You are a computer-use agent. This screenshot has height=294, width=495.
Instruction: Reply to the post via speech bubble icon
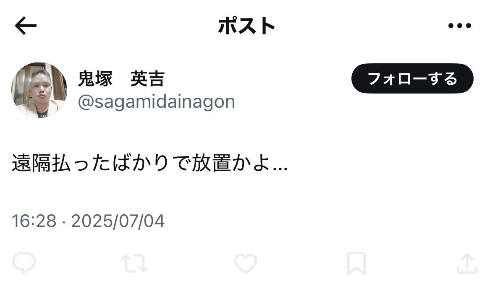point(24,263)
